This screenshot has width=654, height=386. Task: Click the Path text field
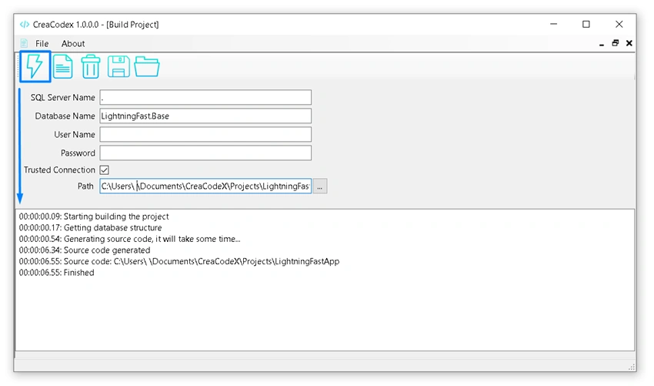205,186
